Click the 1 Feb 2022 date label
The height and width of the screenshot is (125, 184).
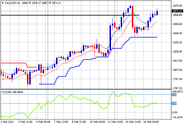pos(7,122)
